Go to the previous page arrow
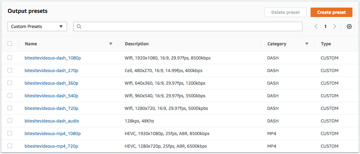Image resolution: width=360 pixels, height=154 pixels. (x=316, y=26)
